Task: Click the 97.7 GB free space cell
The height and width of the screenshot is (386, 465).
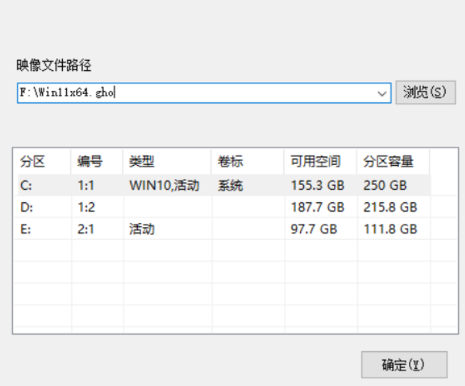Action: click(314, 230)
